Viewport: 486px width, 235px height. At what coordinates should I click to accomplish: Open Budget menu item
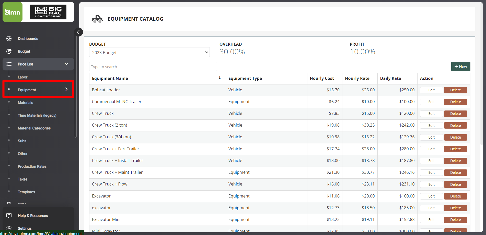(x=24, y=51)
